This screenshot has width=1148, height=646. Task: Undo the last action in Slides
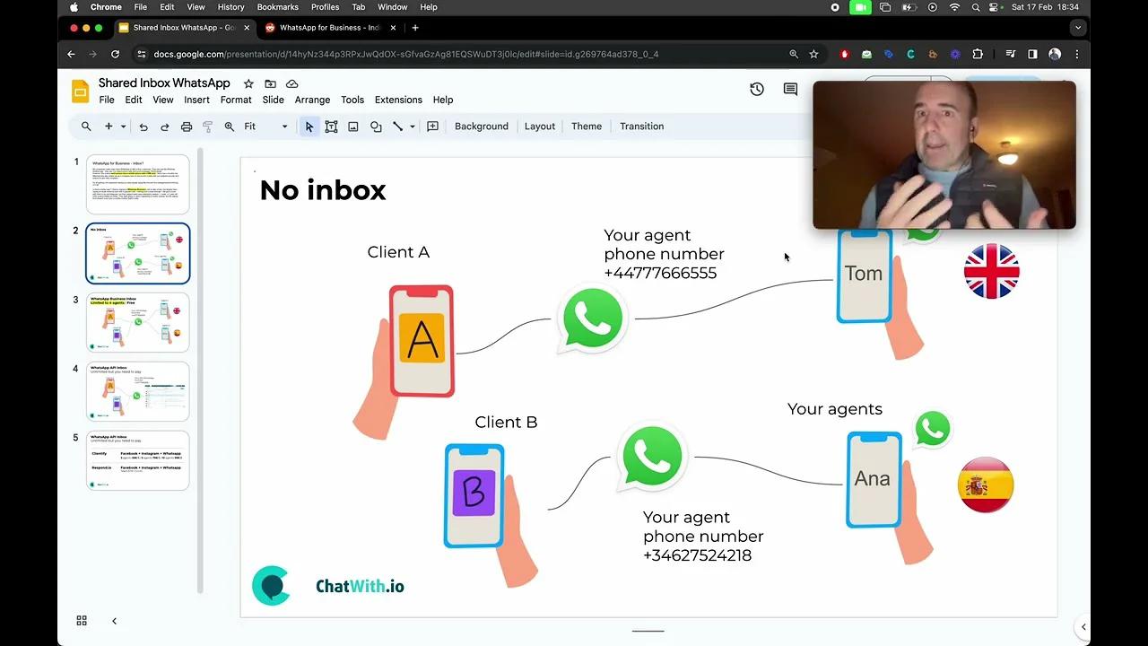[x=143, y=127]
